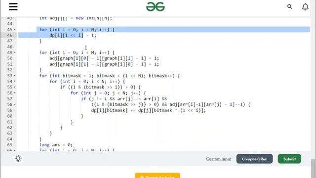Click 'if (j != i && arr[j]' line
The width and height of the screenshot is (316, 178).
tap(124, 99)
